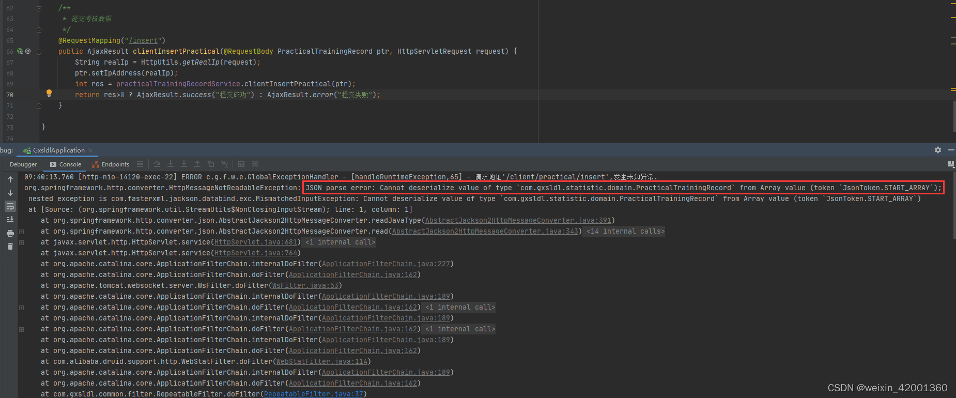Click 'practicalTrainingRecordService' on line 69
The height and width of the screenshot is (398, 956).
pos(178,84)
